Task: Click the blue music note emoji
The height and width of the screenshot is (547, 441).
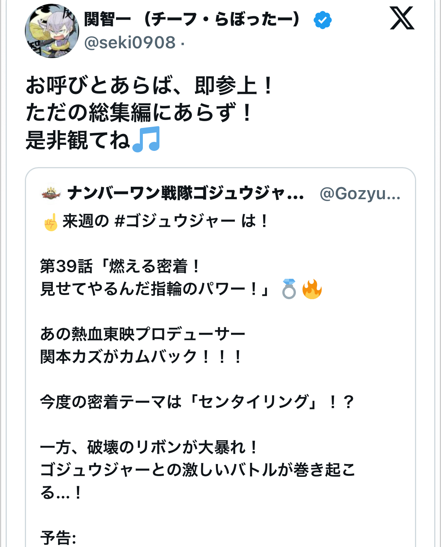Action: point(147,139)
